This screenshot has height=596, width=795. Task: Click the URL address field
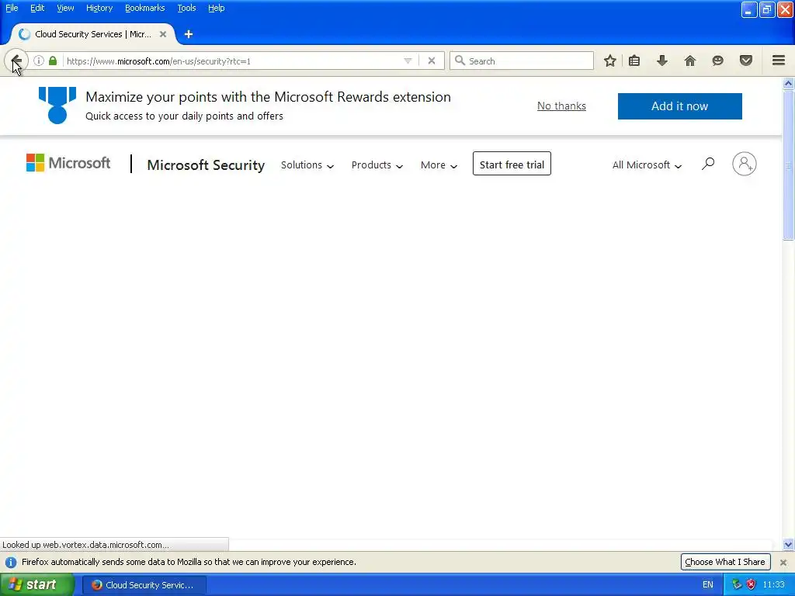coord(233,61)
